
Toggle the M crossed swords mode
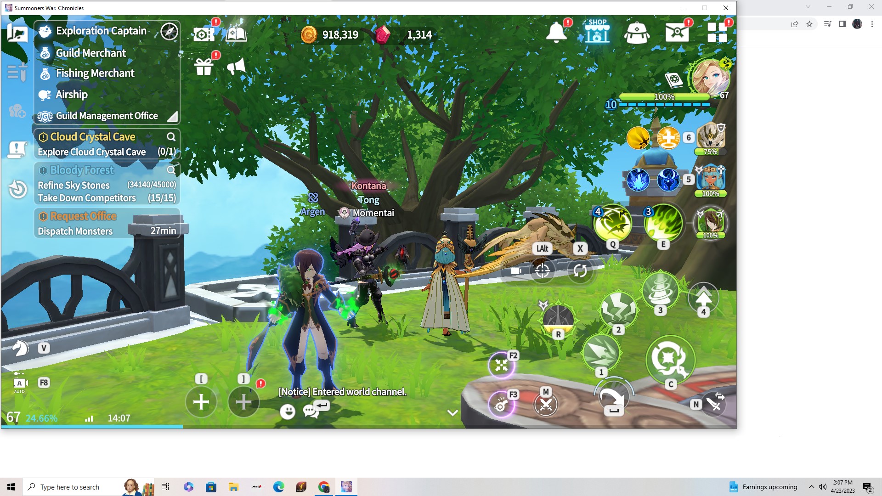546,404
